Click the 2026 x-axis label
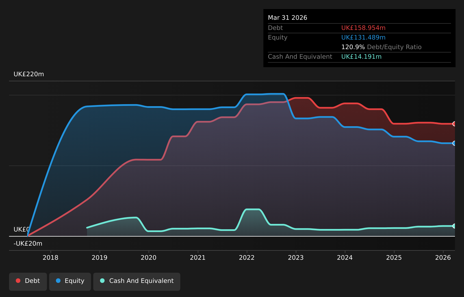 coord(443,257)
